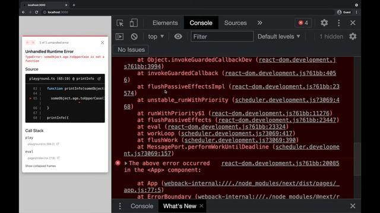Open the webpack-internal _app.js:77:5 link

point(252,183)
